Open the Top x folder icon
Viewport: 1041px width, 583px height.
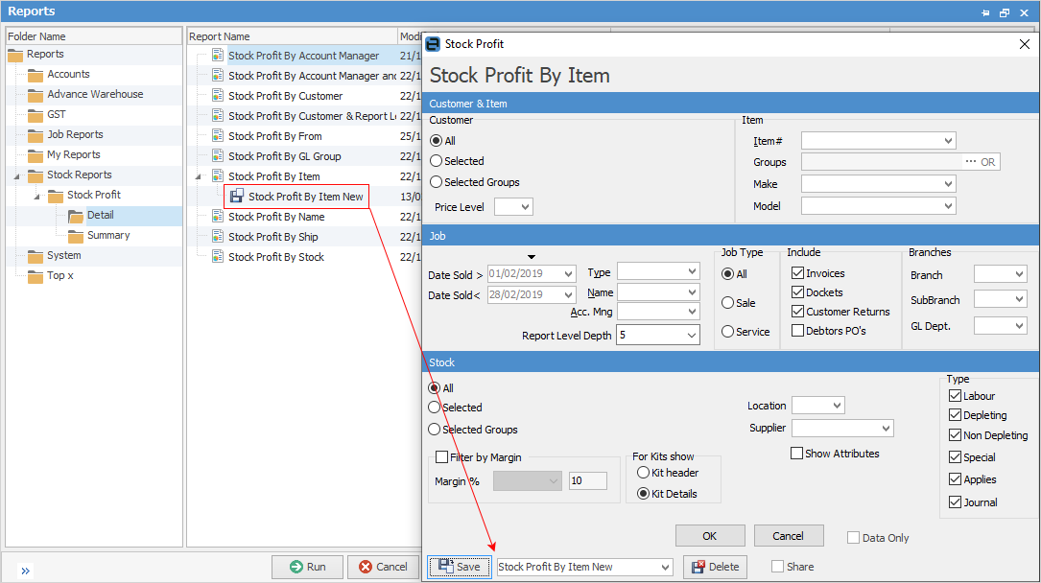[35, 276]
